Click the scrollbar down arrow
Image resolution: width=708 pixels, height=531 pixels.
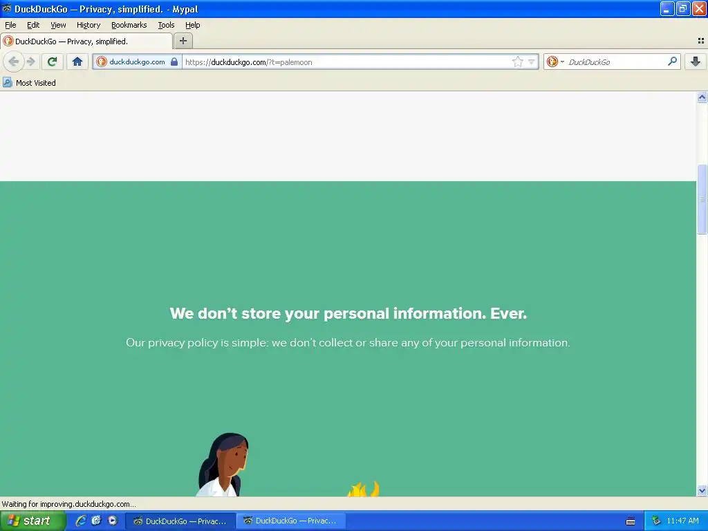[x=702, y=490]
